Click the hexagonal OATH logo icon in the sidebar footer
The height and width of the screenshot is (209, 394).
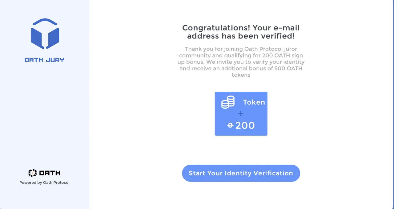point(32,173)
